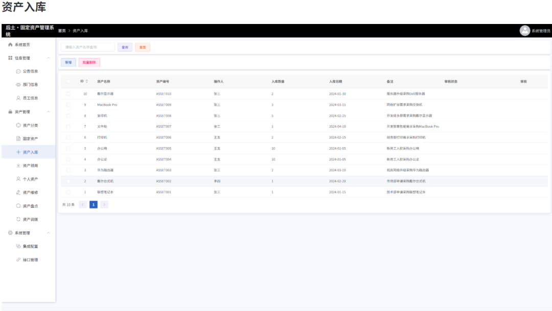Screen dimensions: 552x311
Task: Click the refresh icon for 资产调拨
Action: [18, 219]
